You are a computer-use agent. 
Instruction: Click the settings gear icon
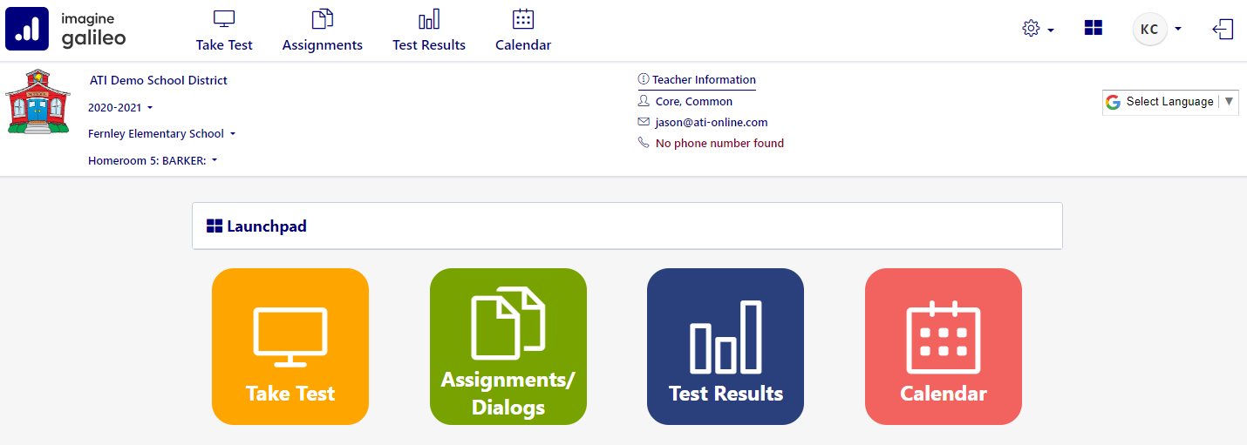pyautogui.click(x=1032, y=29)
